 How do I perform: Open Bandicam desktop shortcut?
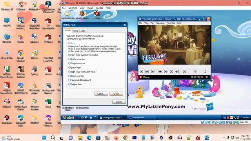(7, 119)
